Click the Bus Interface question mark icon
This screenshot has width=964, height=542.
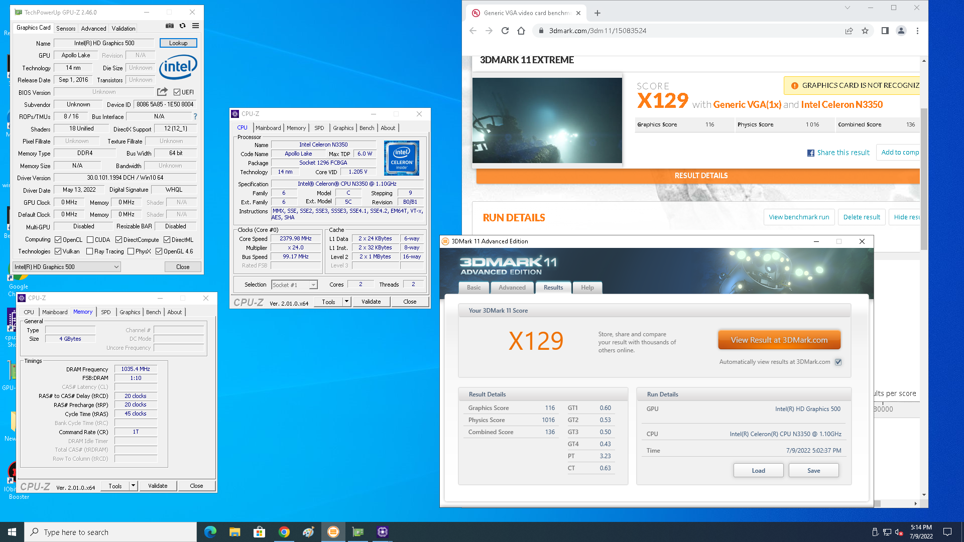(x=195, y=116)
